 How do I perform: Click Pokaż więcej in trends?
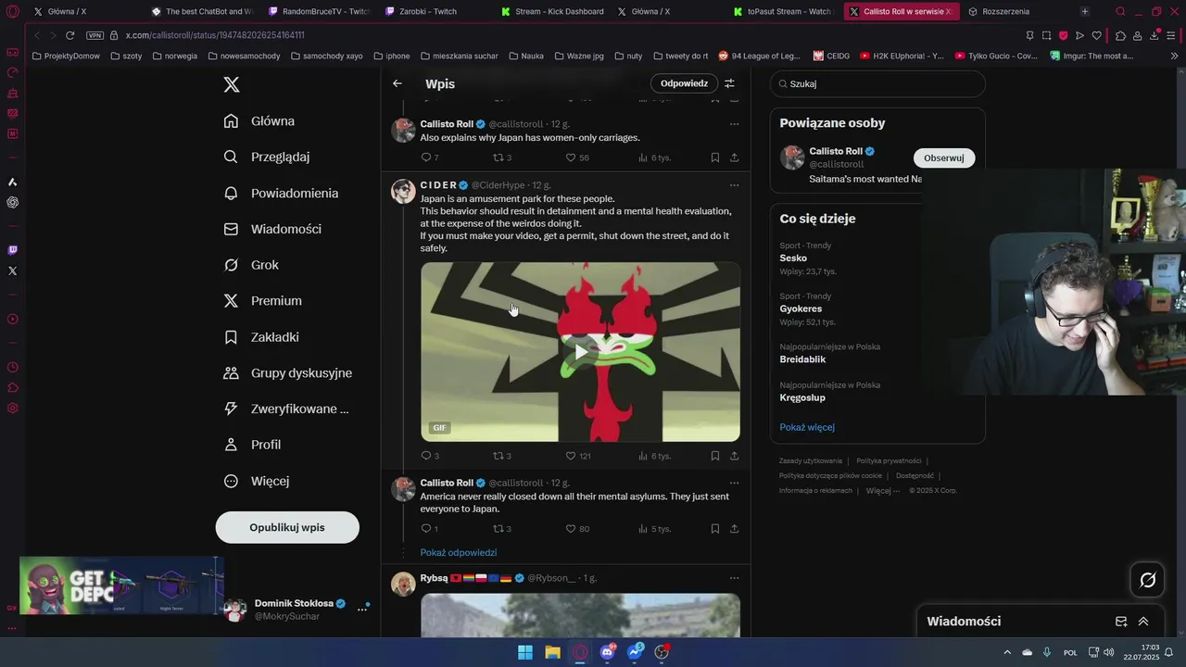(x=807, y=427)
